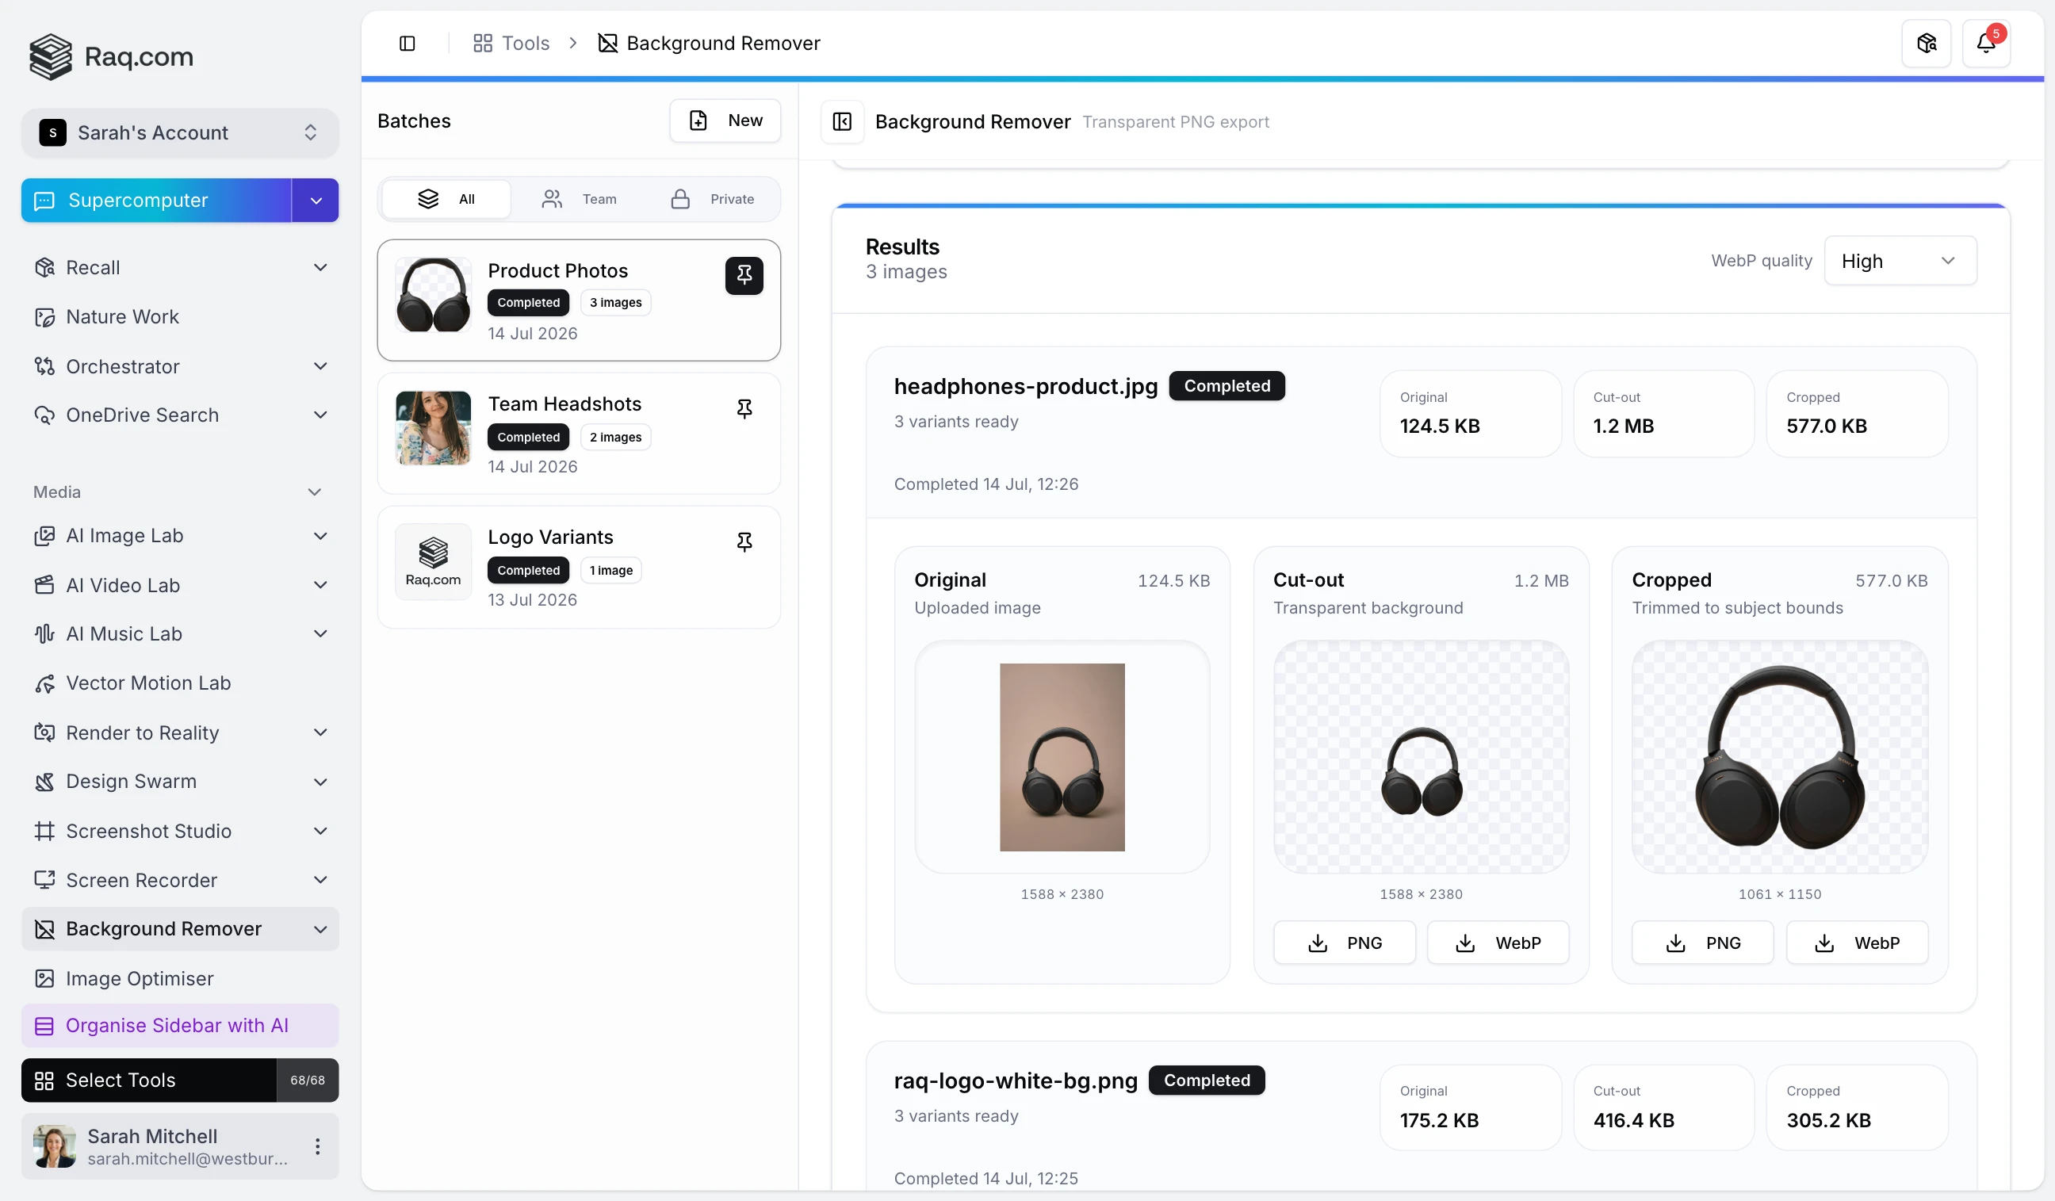Collapse the batches panel icon
The height and width of the screenshot is (1201, 2055).
coord(841,121)
